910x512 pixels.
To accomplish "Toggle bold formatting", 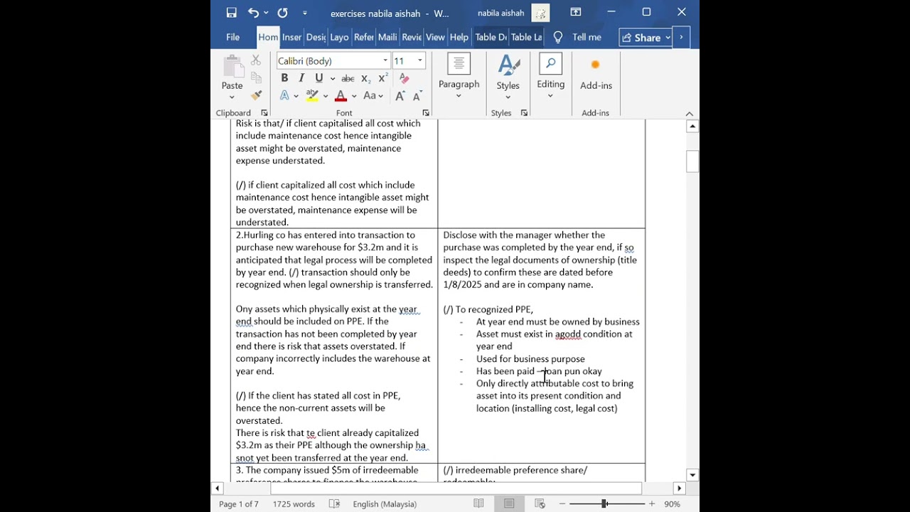I will click(x=284, y=78).
